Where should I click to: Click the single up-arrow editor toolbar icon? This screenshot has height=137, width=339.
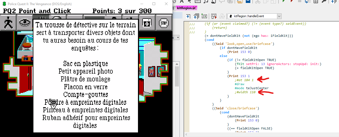coord(188,16)
